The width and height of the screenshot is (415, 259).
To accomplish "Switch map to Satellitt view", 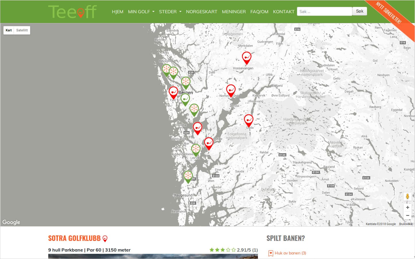I will 22,30.
